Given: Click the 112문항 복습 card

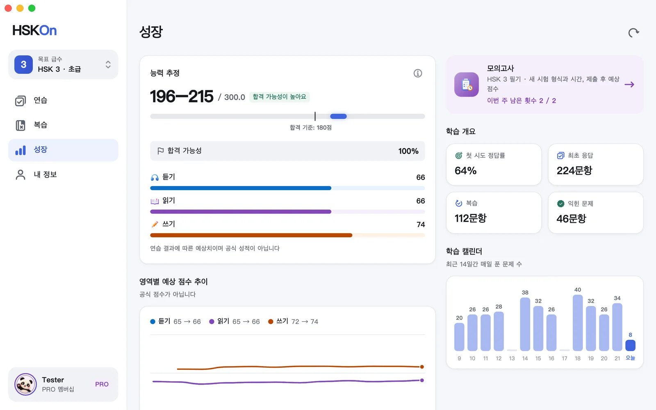Looking at the screenshot, I should pos(494,213).
